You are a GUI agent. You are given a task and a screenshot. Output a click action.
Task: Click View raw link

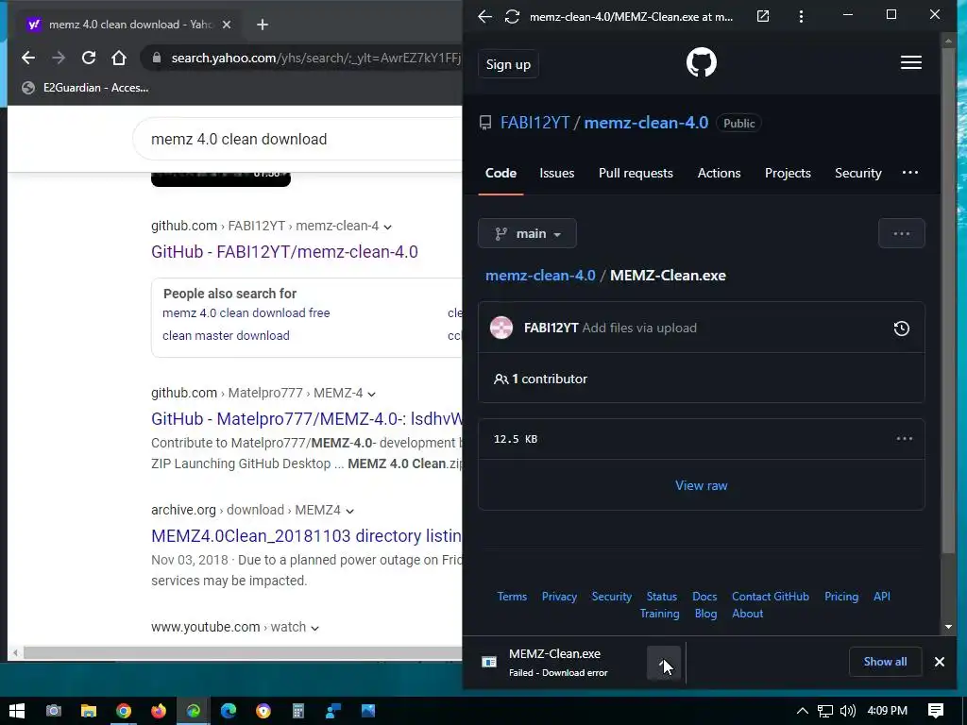coord(702,486)
